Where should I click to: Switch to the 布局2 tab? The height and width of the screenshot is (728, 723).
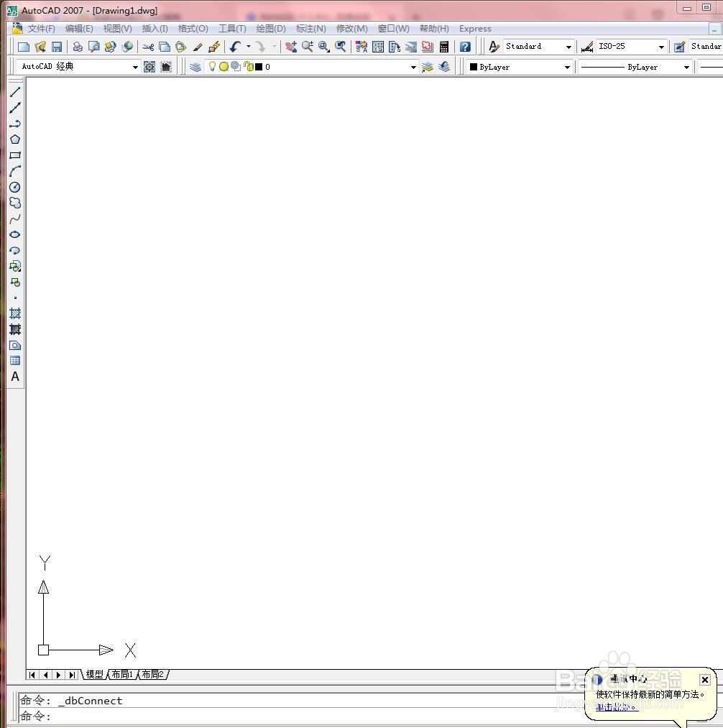(x=153, y=674)
